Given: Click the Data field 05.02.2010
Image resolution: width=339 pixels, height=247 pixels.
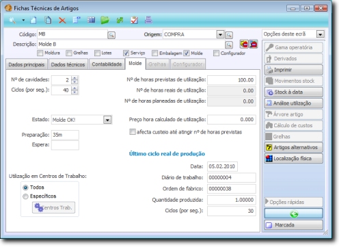Looking at the screenshot, I should tap(222, 166).
